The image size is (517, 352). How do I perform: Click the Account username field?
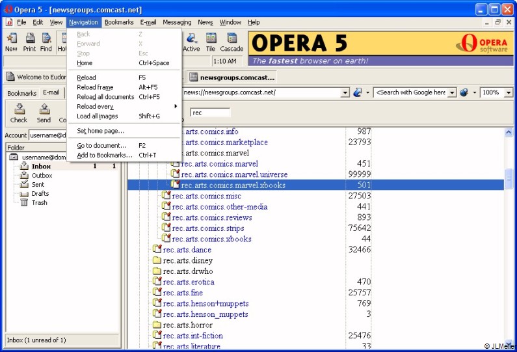(x=48, y=135)
